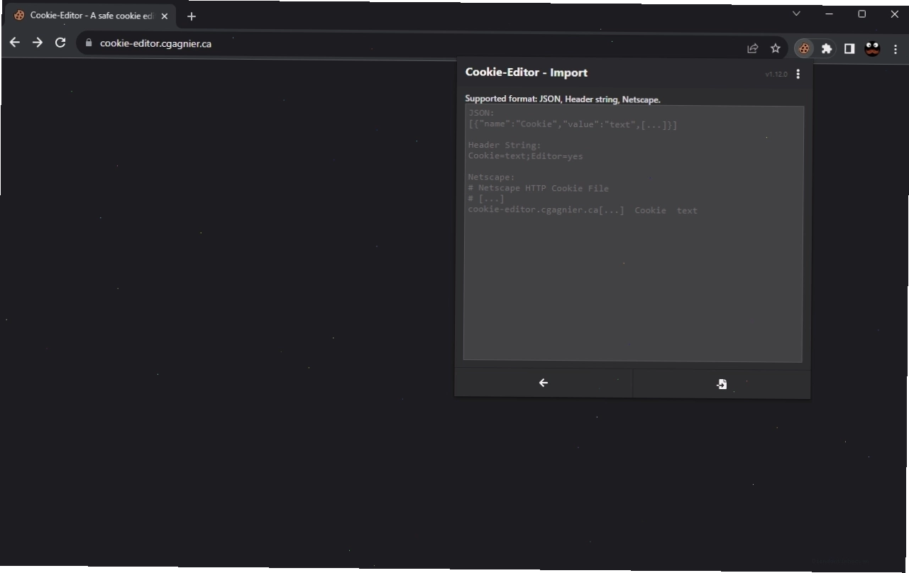909x573 pixels.
Task: Navigate back in browser history
Action: point(15,43)
